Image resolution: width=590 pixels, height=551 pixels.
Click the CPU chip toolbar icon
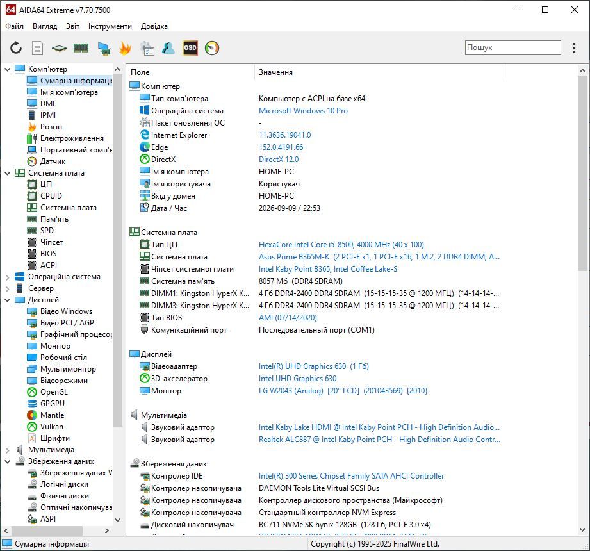[59, 48]
